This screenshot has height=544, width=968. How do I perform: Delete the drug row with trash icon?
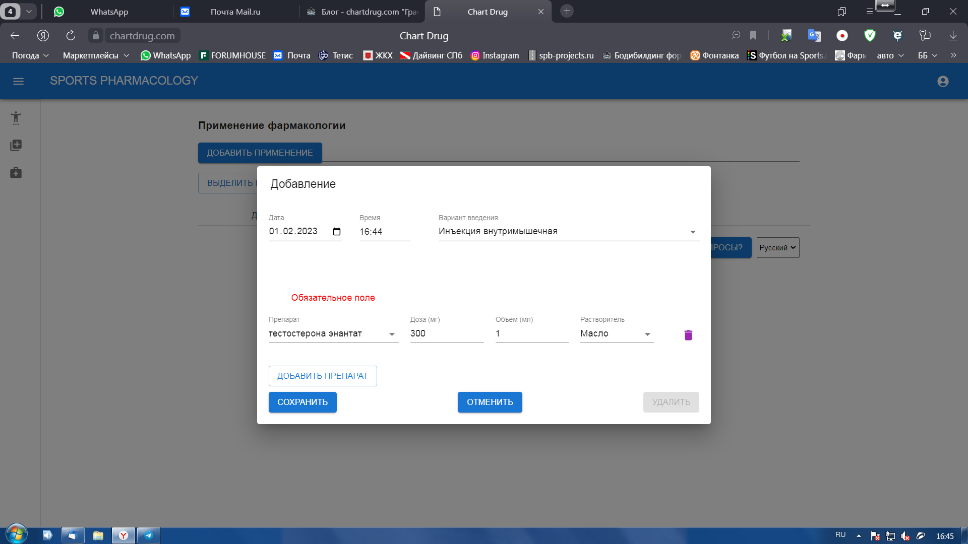point(688,335)
